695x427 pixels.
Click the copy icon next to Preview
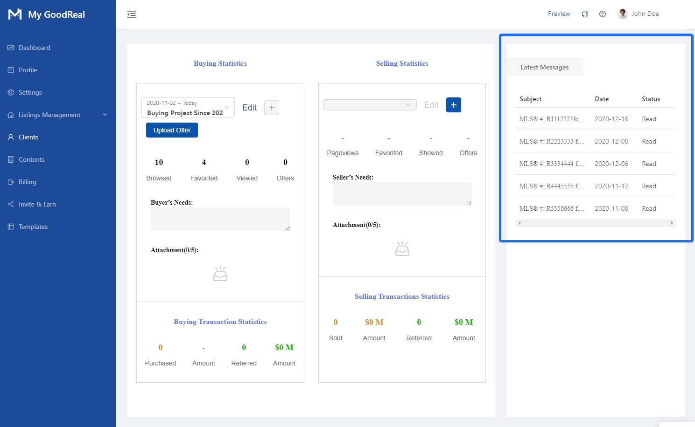coord(584,14)
